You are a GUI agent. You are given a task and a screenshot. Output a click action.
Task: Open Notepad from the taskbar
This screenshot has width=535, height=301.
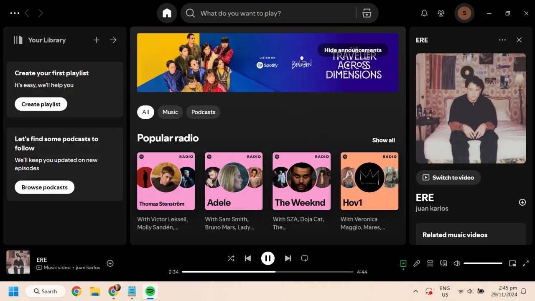pos(132,291)
